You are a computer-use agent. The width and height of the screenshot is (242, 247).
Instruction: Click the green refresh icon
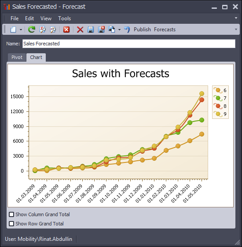(32, 29)
